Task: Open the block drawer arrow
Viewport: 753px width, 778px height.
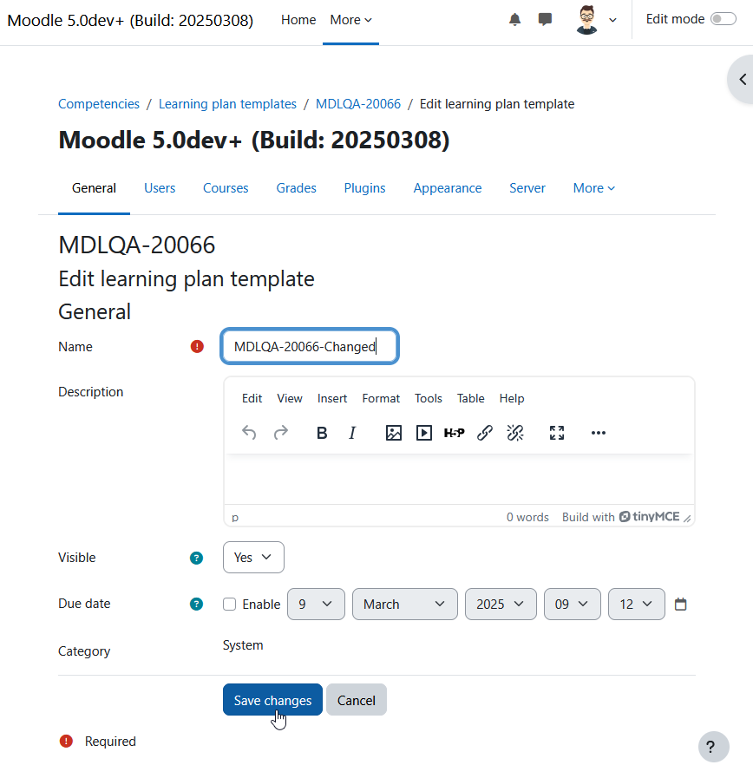Action: point(743,80)
